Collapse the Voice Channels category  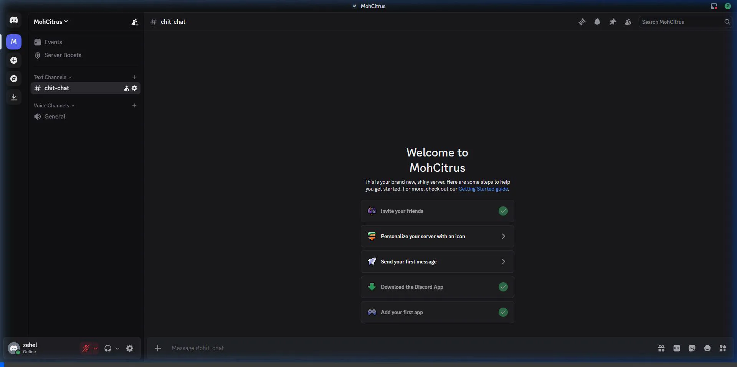tap(54, 105)
